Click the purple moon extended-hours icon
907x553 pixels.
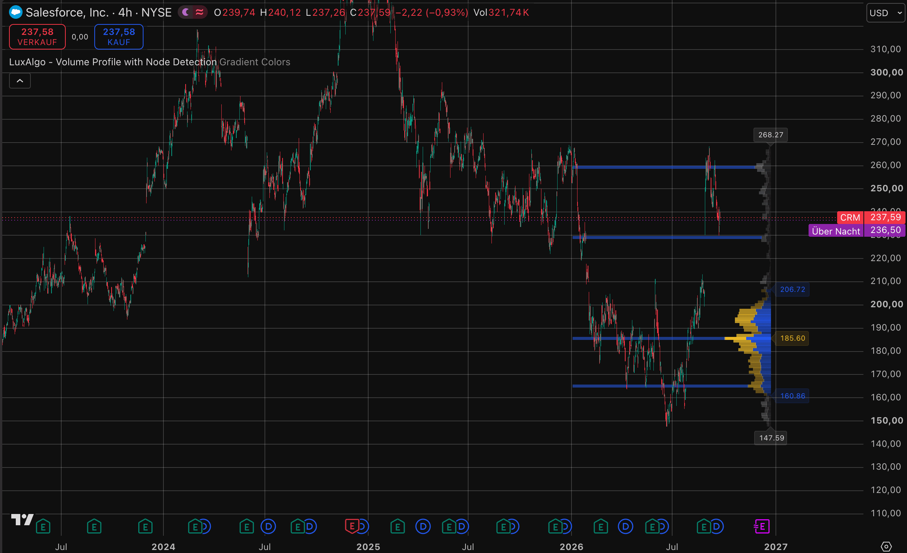[x=186, y=12]
